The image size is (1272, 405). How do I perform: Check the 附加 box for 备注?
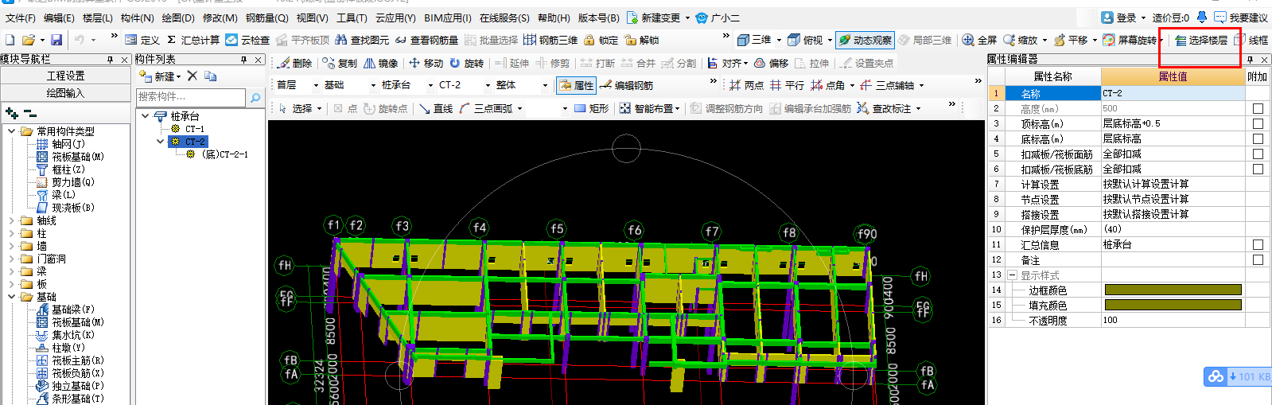coord(1258,259)
